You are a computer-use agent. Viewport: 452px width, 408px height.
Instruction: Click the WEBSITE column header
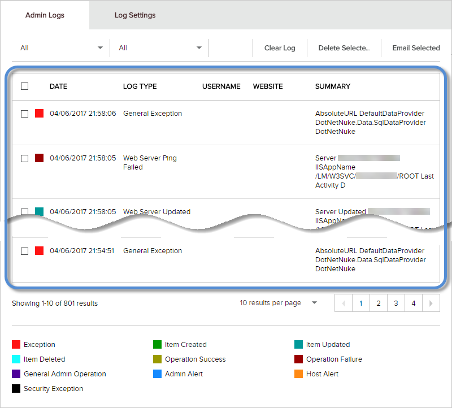click(268, 86)
